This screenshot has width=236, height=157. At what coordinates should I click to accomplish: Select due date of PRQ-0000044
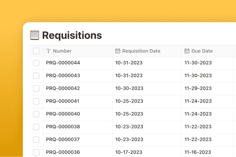(198, 63)
